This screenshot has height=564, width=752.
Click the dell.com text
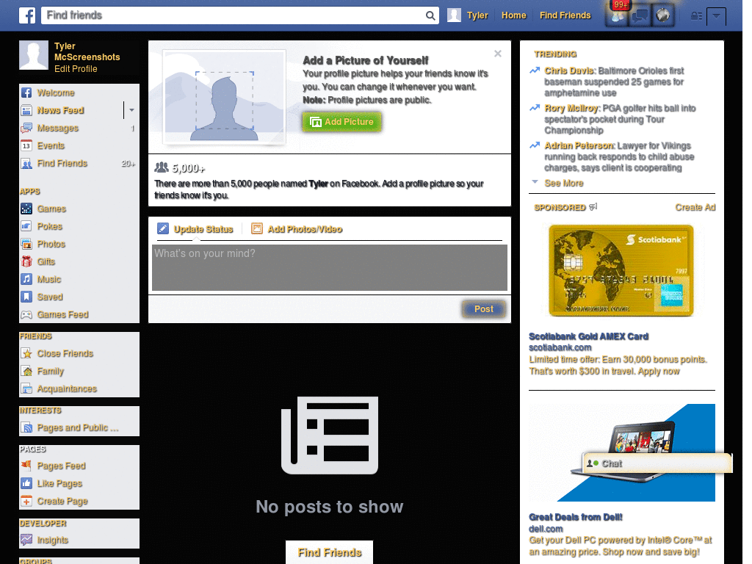click(546, 529)
